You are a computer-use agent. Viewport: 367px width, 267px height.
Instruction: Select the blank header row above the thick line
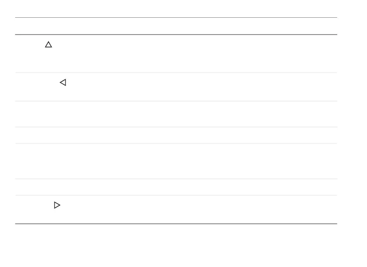(176, 26)
